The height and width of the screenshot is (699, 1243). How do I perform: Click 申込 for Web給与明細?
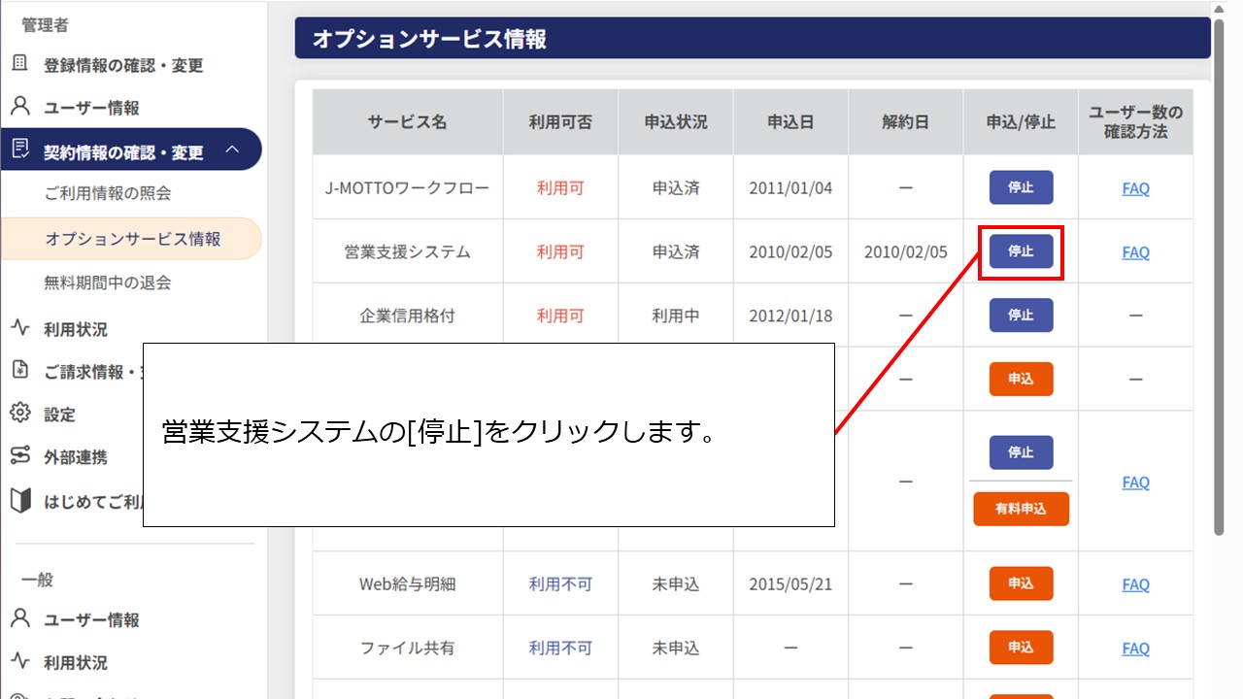click(x=1021, y=583)
